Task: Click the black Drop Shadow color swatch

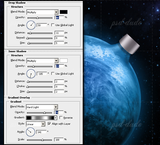Action: (64, 12)
